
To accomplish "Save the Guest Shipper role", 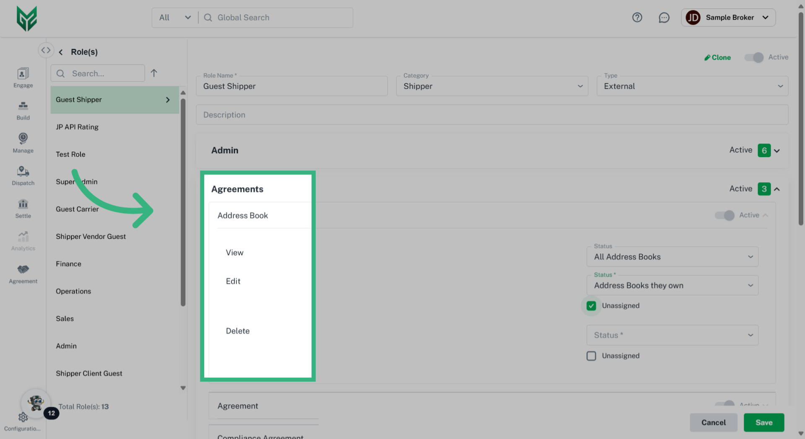I will point(764,422).
